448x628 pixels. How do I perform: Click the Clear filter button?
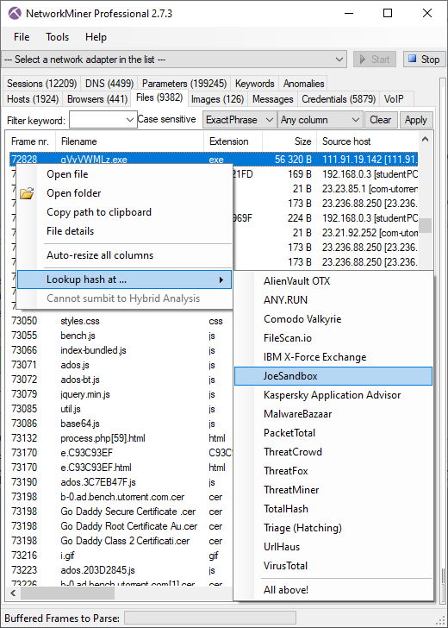pyautogui.click(x=380, y=120)
